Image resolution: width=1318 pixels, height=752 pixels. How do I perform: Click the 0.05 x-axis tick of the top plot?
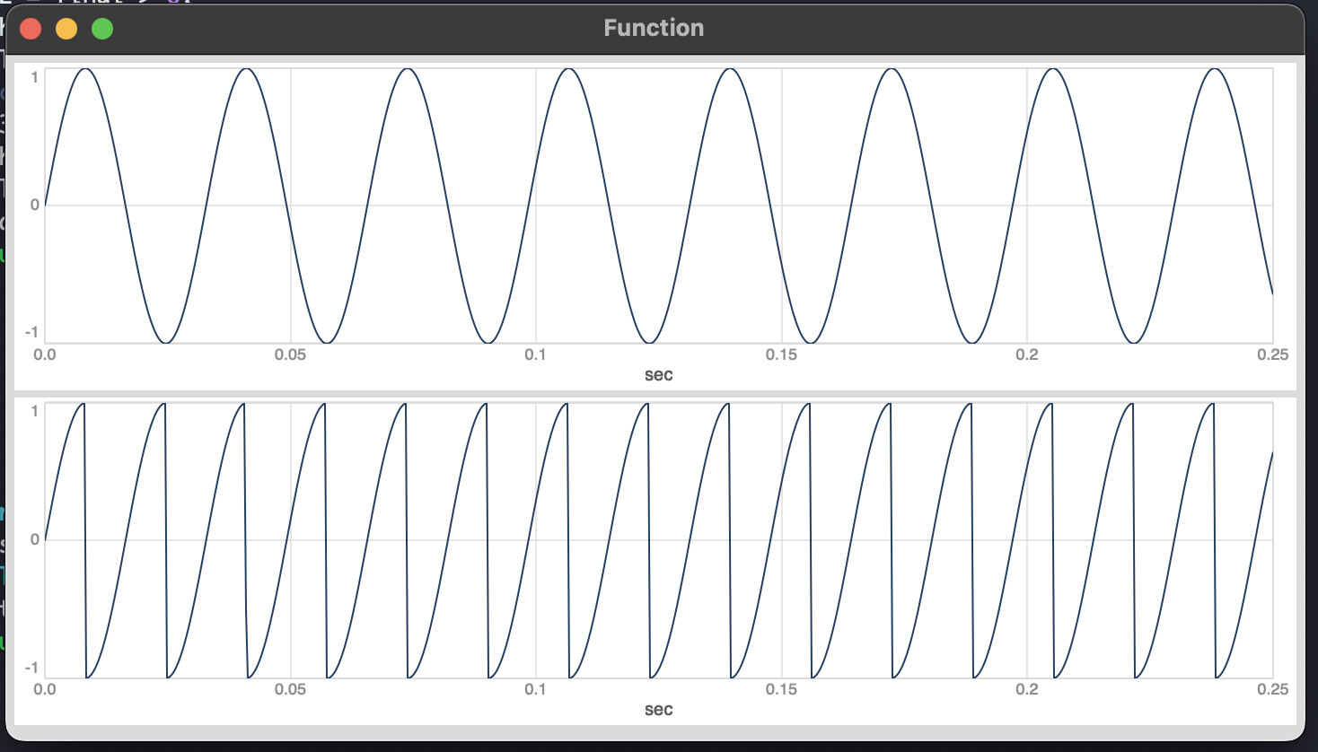290,354
